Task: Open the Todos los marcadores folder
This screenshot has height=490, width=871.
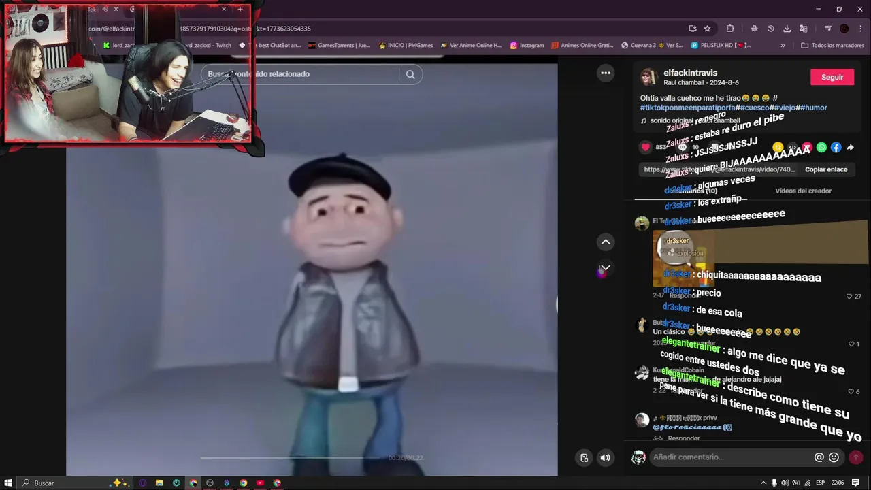Action: (x=832, y=46)
